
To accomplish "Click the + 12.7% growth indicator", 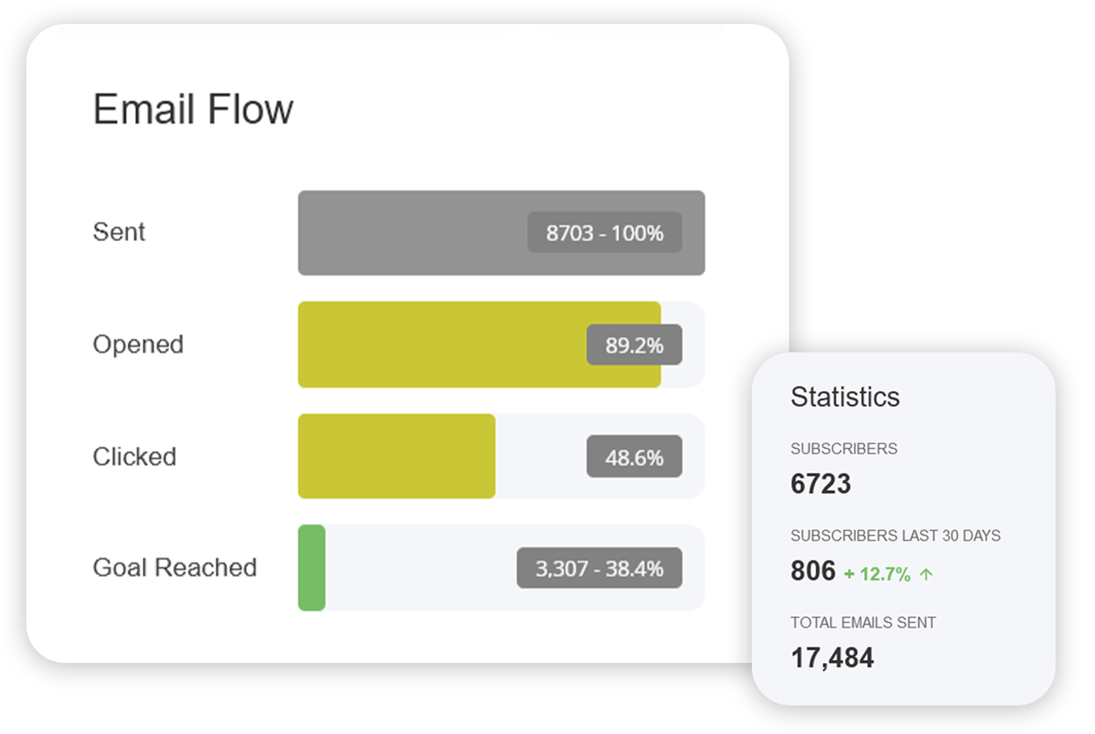I will 877,575.
